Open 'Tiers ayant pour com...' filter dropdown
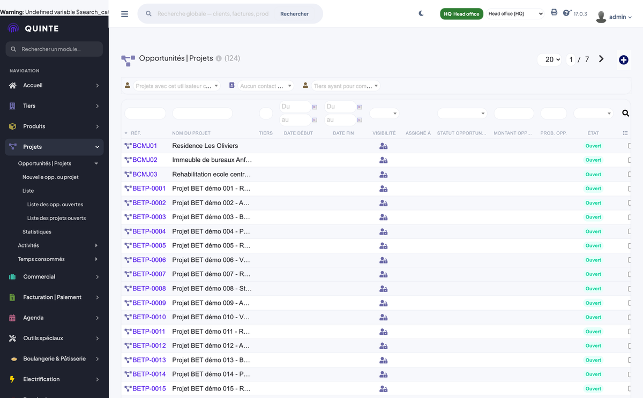Viewport: 643px width, 398px height. 346,86
